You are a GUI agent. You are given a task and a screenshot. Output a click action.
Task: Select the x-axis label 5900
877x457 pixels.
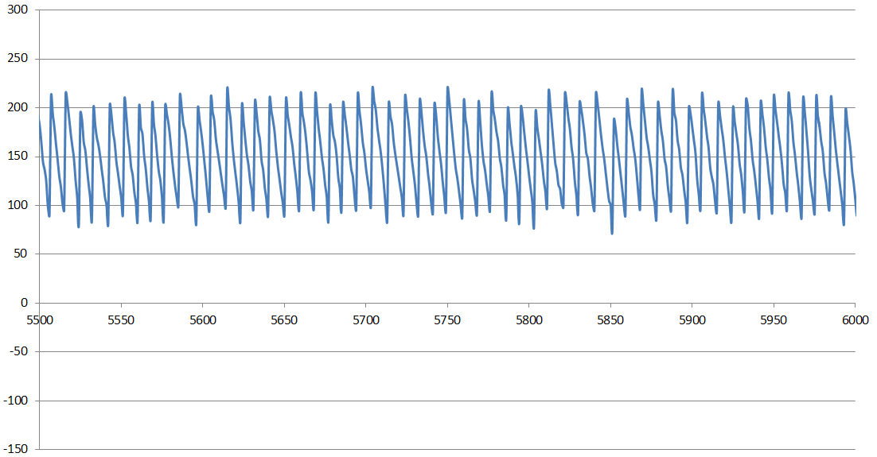click(x=692, y=320)
